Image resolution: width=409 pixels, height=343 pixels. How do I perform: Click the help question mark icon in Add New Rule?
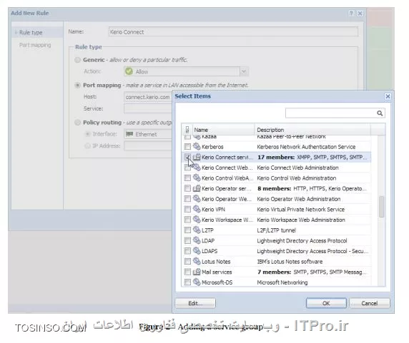(351, 14)
